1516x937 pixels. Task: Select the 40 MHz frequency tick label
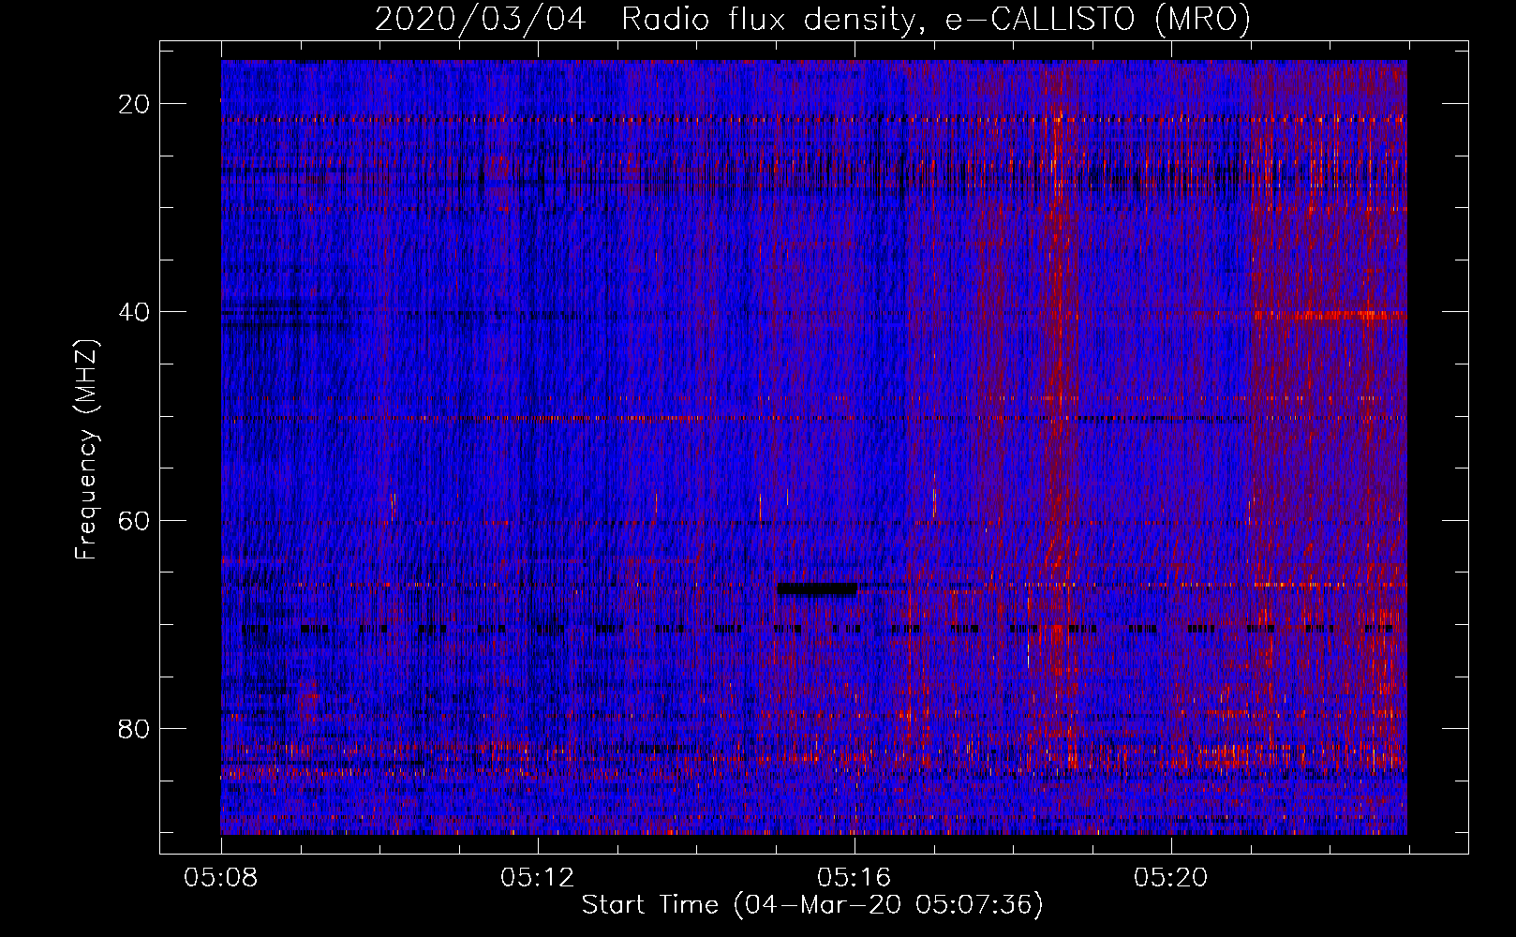tap(135, 311)
